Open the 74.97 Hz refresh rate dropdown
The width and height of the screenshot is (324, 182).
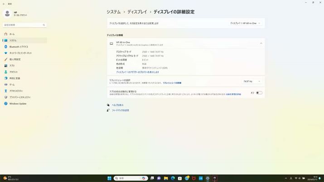point(251,81)
